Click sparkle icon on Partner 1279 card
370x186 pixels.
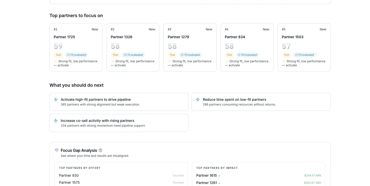tap(169, 61)
